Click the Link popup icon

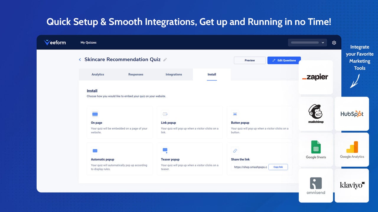tap(165, 114)
